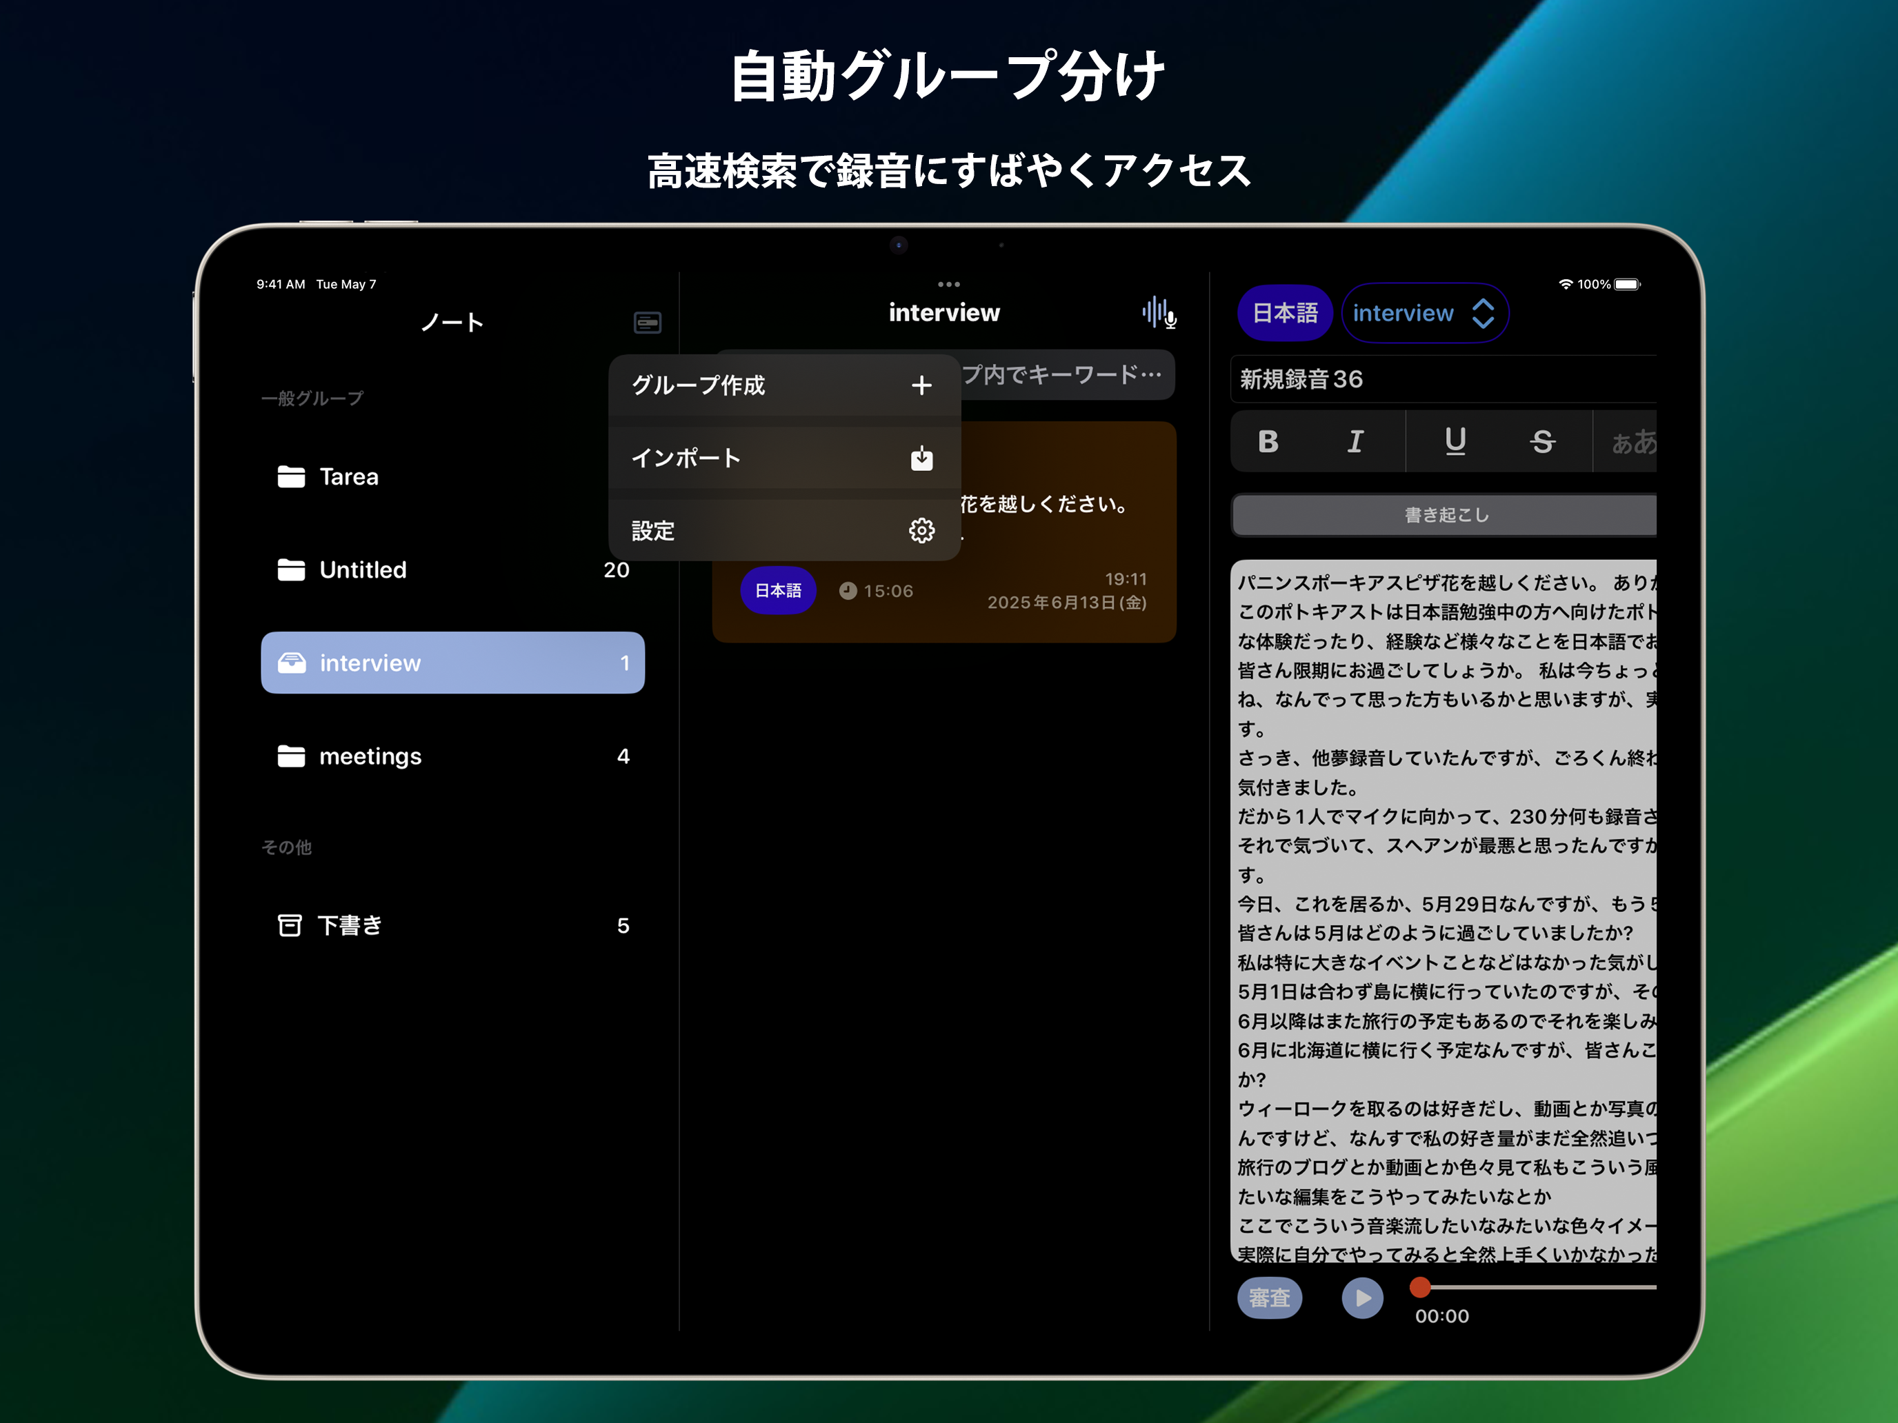1898x1423 pixels.
Task: Click the import download icon in the インポート row
Action: tap(921, 458)
